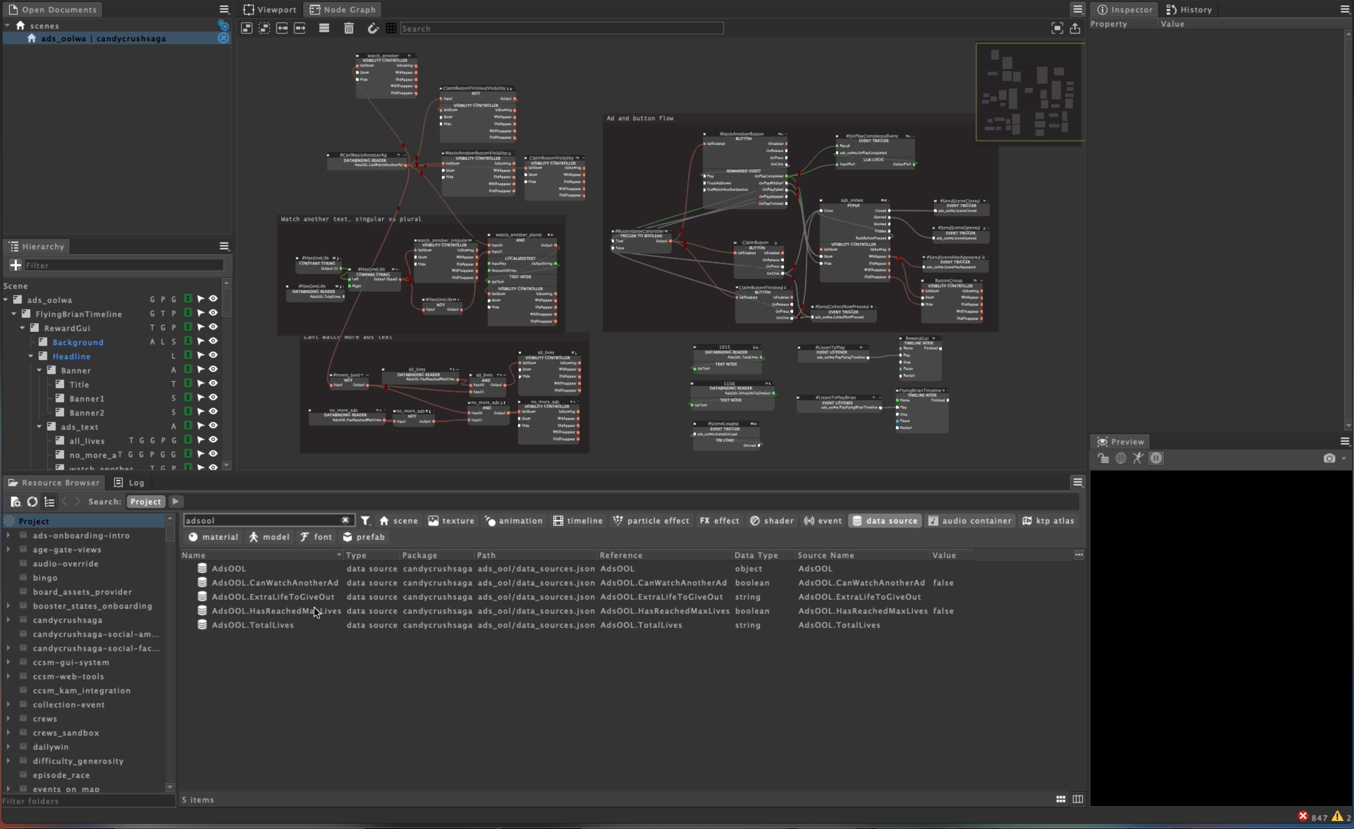
Task: Open the Log tab
Action: click(130, 482)
